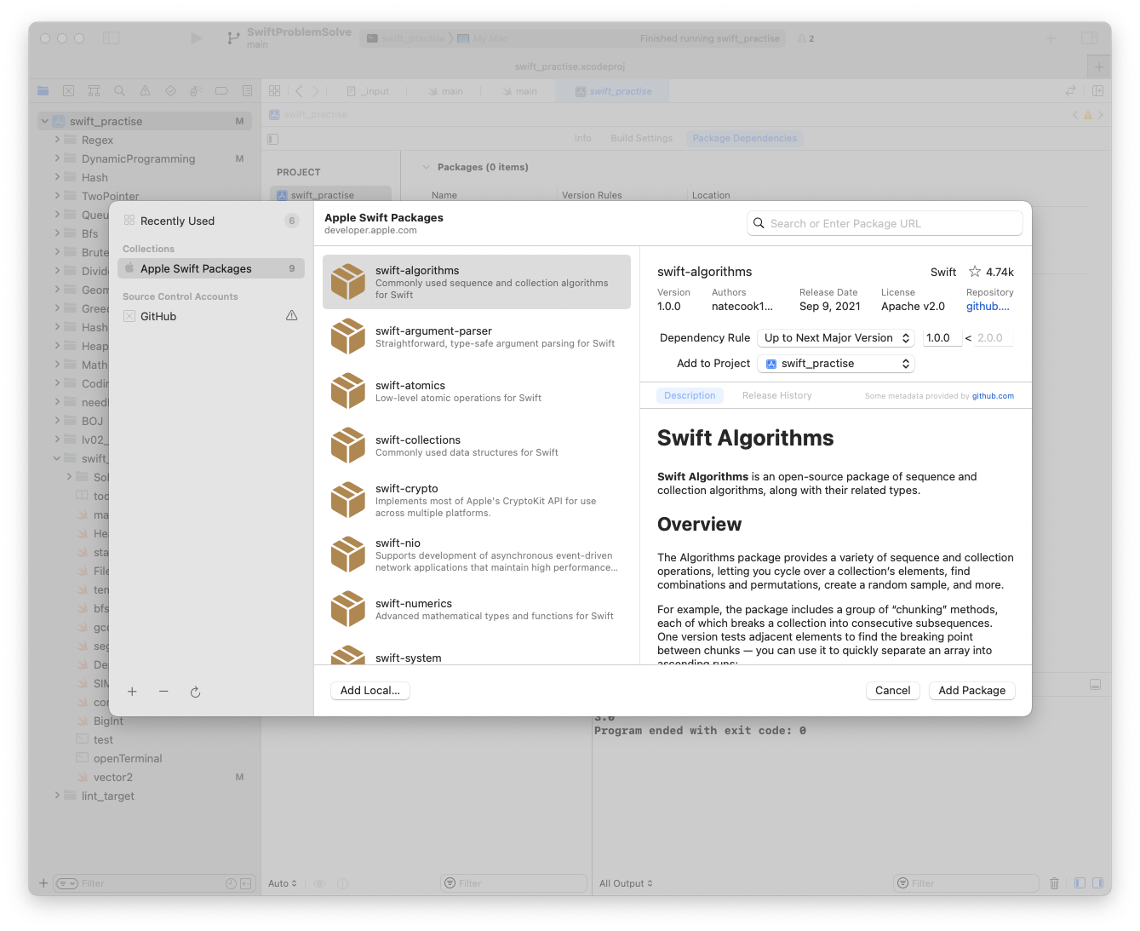Expand the DynamicProgramming folder
Viewport: 1140px width, 931px height.
[x=58, y=158]
